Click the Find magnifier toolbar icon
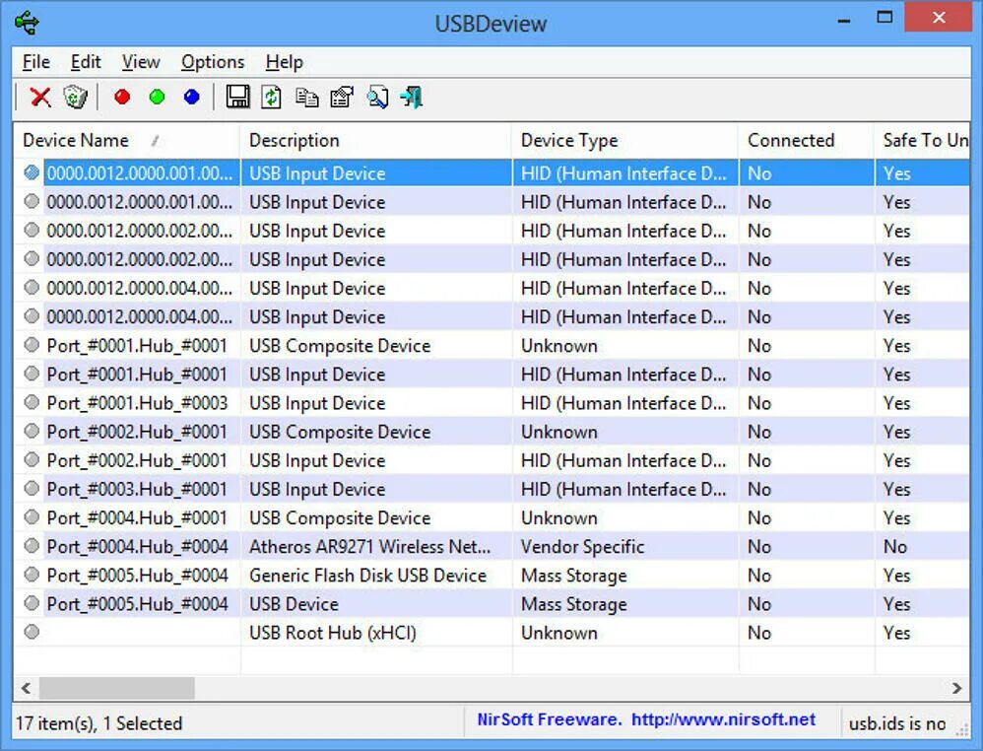Image resolution: width=983 pixels, height=751 pixels. click(378, 97)
